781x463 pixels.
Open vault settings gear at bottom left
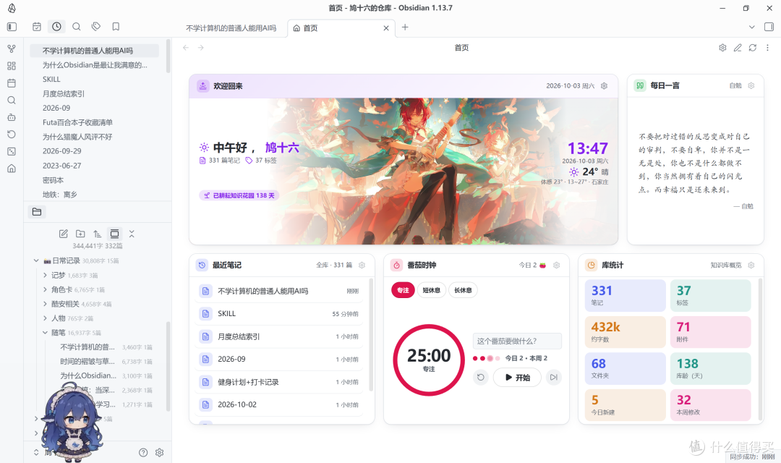coord(159,453)
